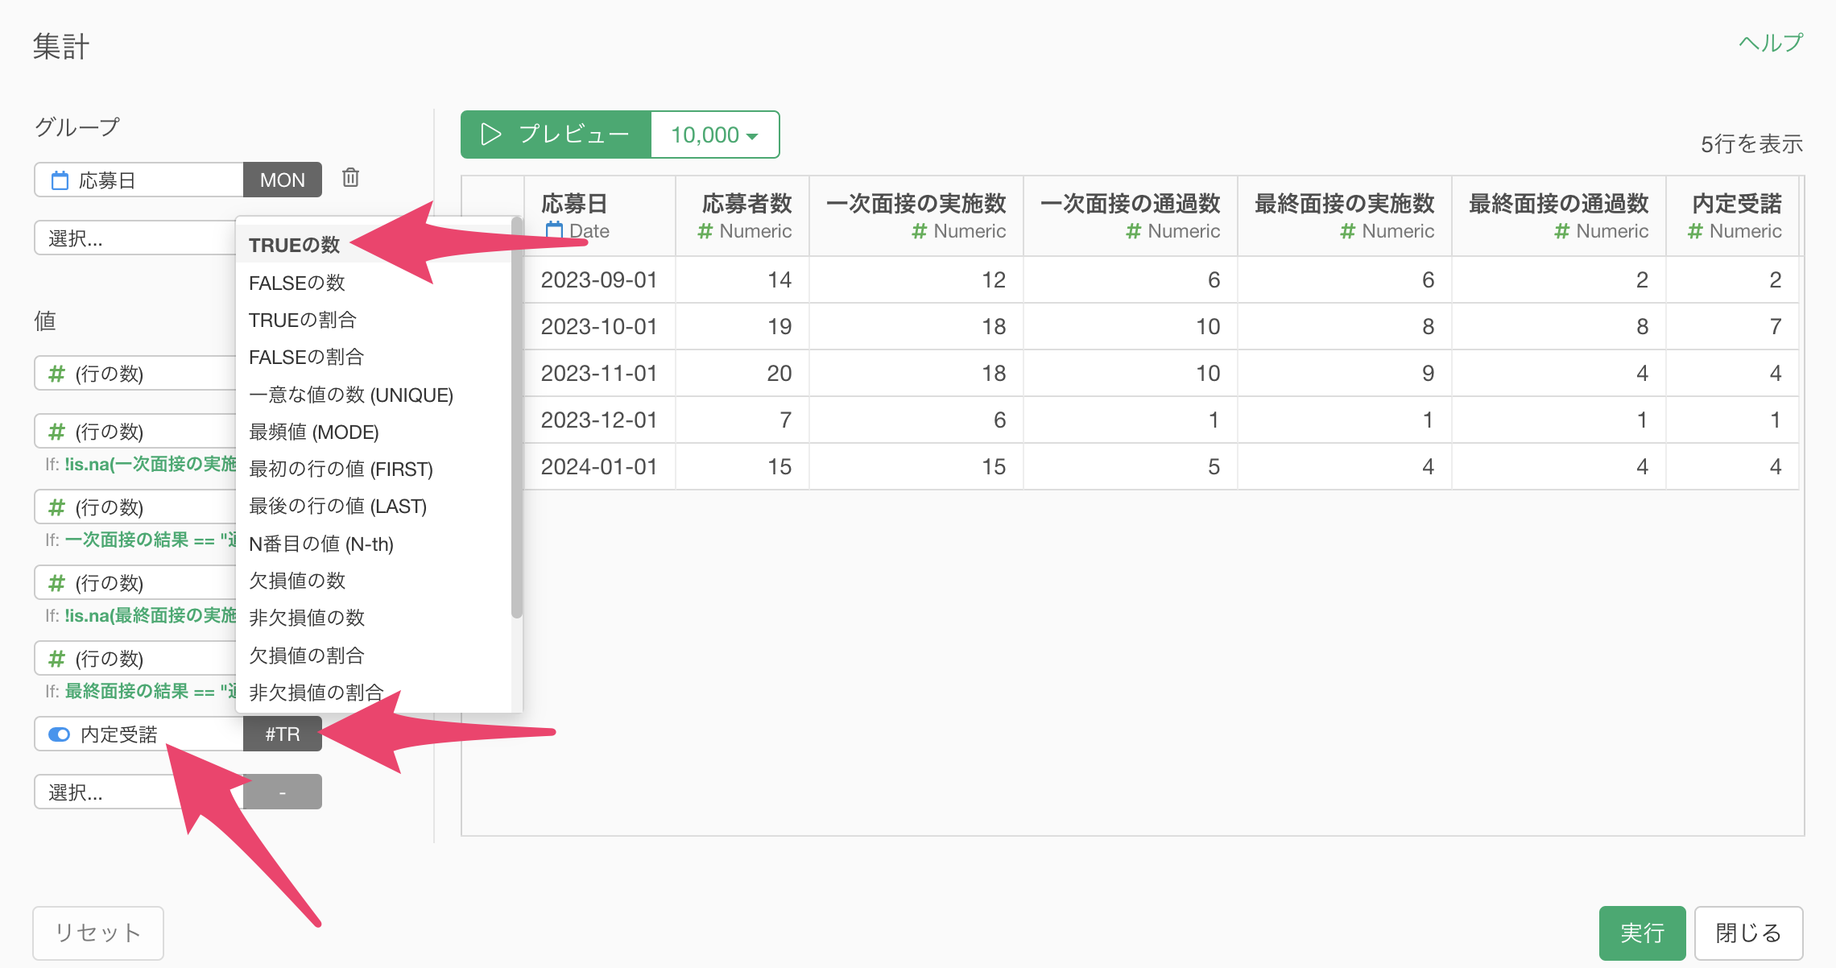This screenshot has width=1836, height=968.
Task: Open (行の数) selector above 一次面接の結果 condition
Action: (135, 507)
